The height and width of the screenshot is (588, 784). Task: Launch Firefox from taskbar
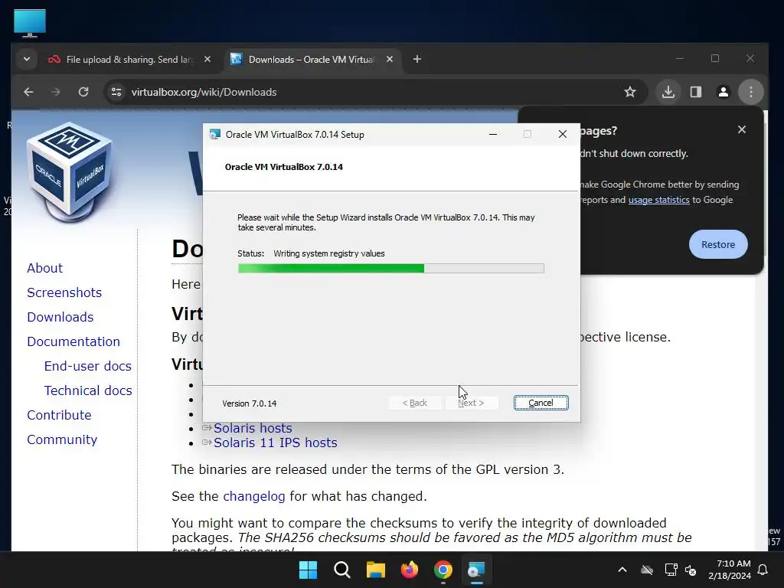click(410, 570)
